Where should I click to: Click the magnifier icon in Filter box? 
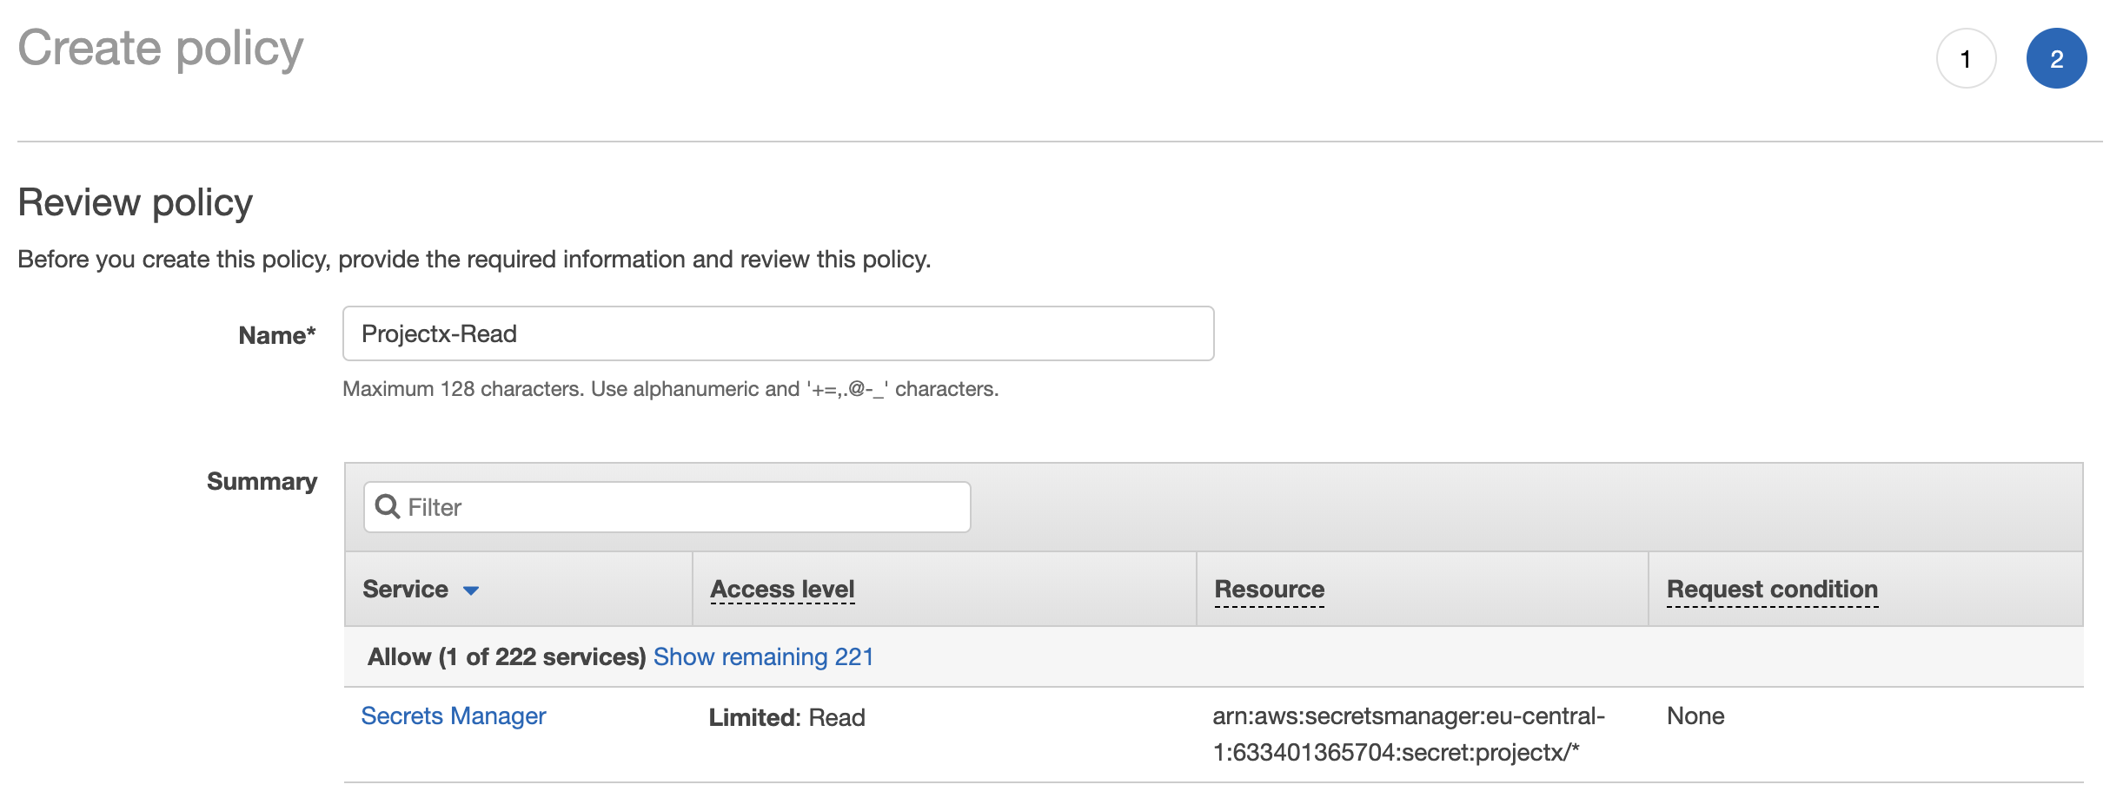[x=388, y=506]
